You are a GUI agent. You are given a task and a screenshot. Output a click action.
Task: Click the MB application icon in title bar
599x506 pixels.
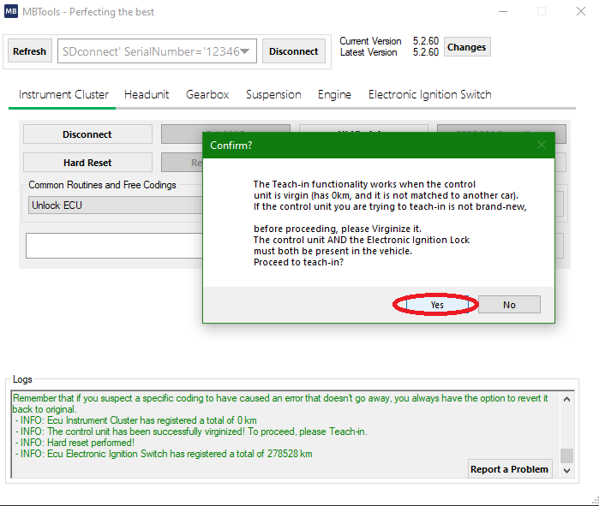pos(11,12)
